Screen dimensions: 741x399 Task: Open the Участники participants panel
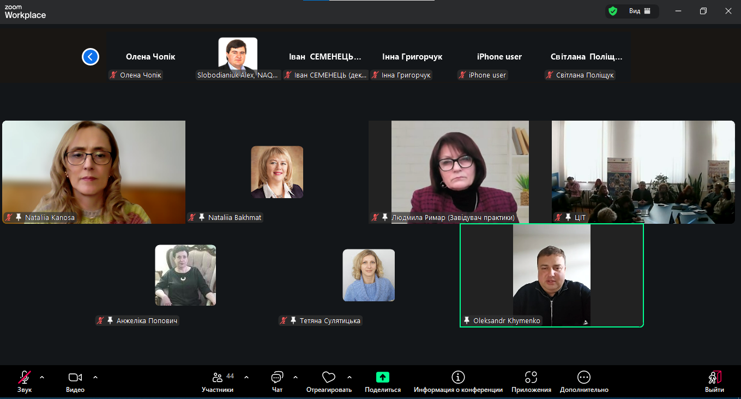[218, 378]
